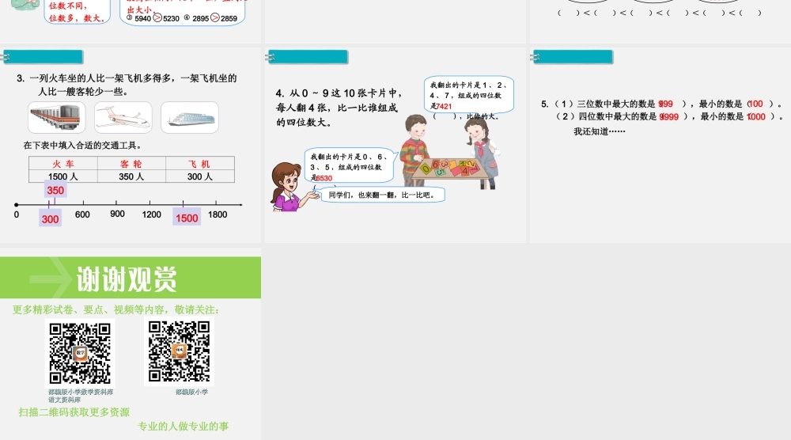Click speech bubble mentioning cards 1、2、4、7

point(468,95)
